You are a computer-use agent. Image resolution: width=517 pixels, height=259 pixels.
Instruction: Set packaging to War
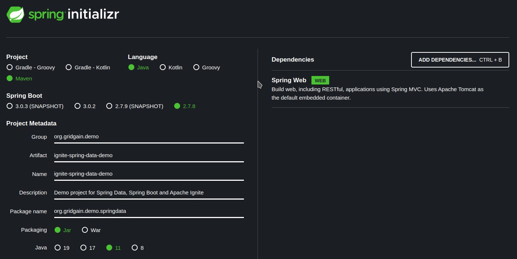tap(92, 230)
